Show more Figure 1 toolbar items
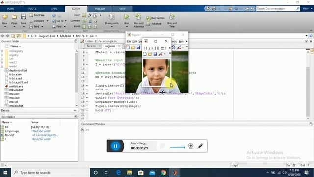314x177 pixels. 186,47
